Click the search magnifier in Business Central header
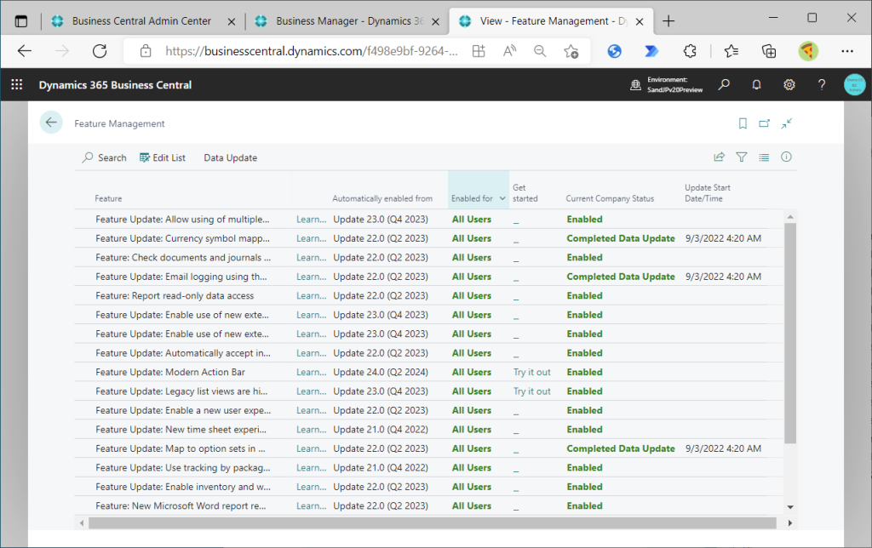Viewport: 872px width, 548px height. click(724, 84)
